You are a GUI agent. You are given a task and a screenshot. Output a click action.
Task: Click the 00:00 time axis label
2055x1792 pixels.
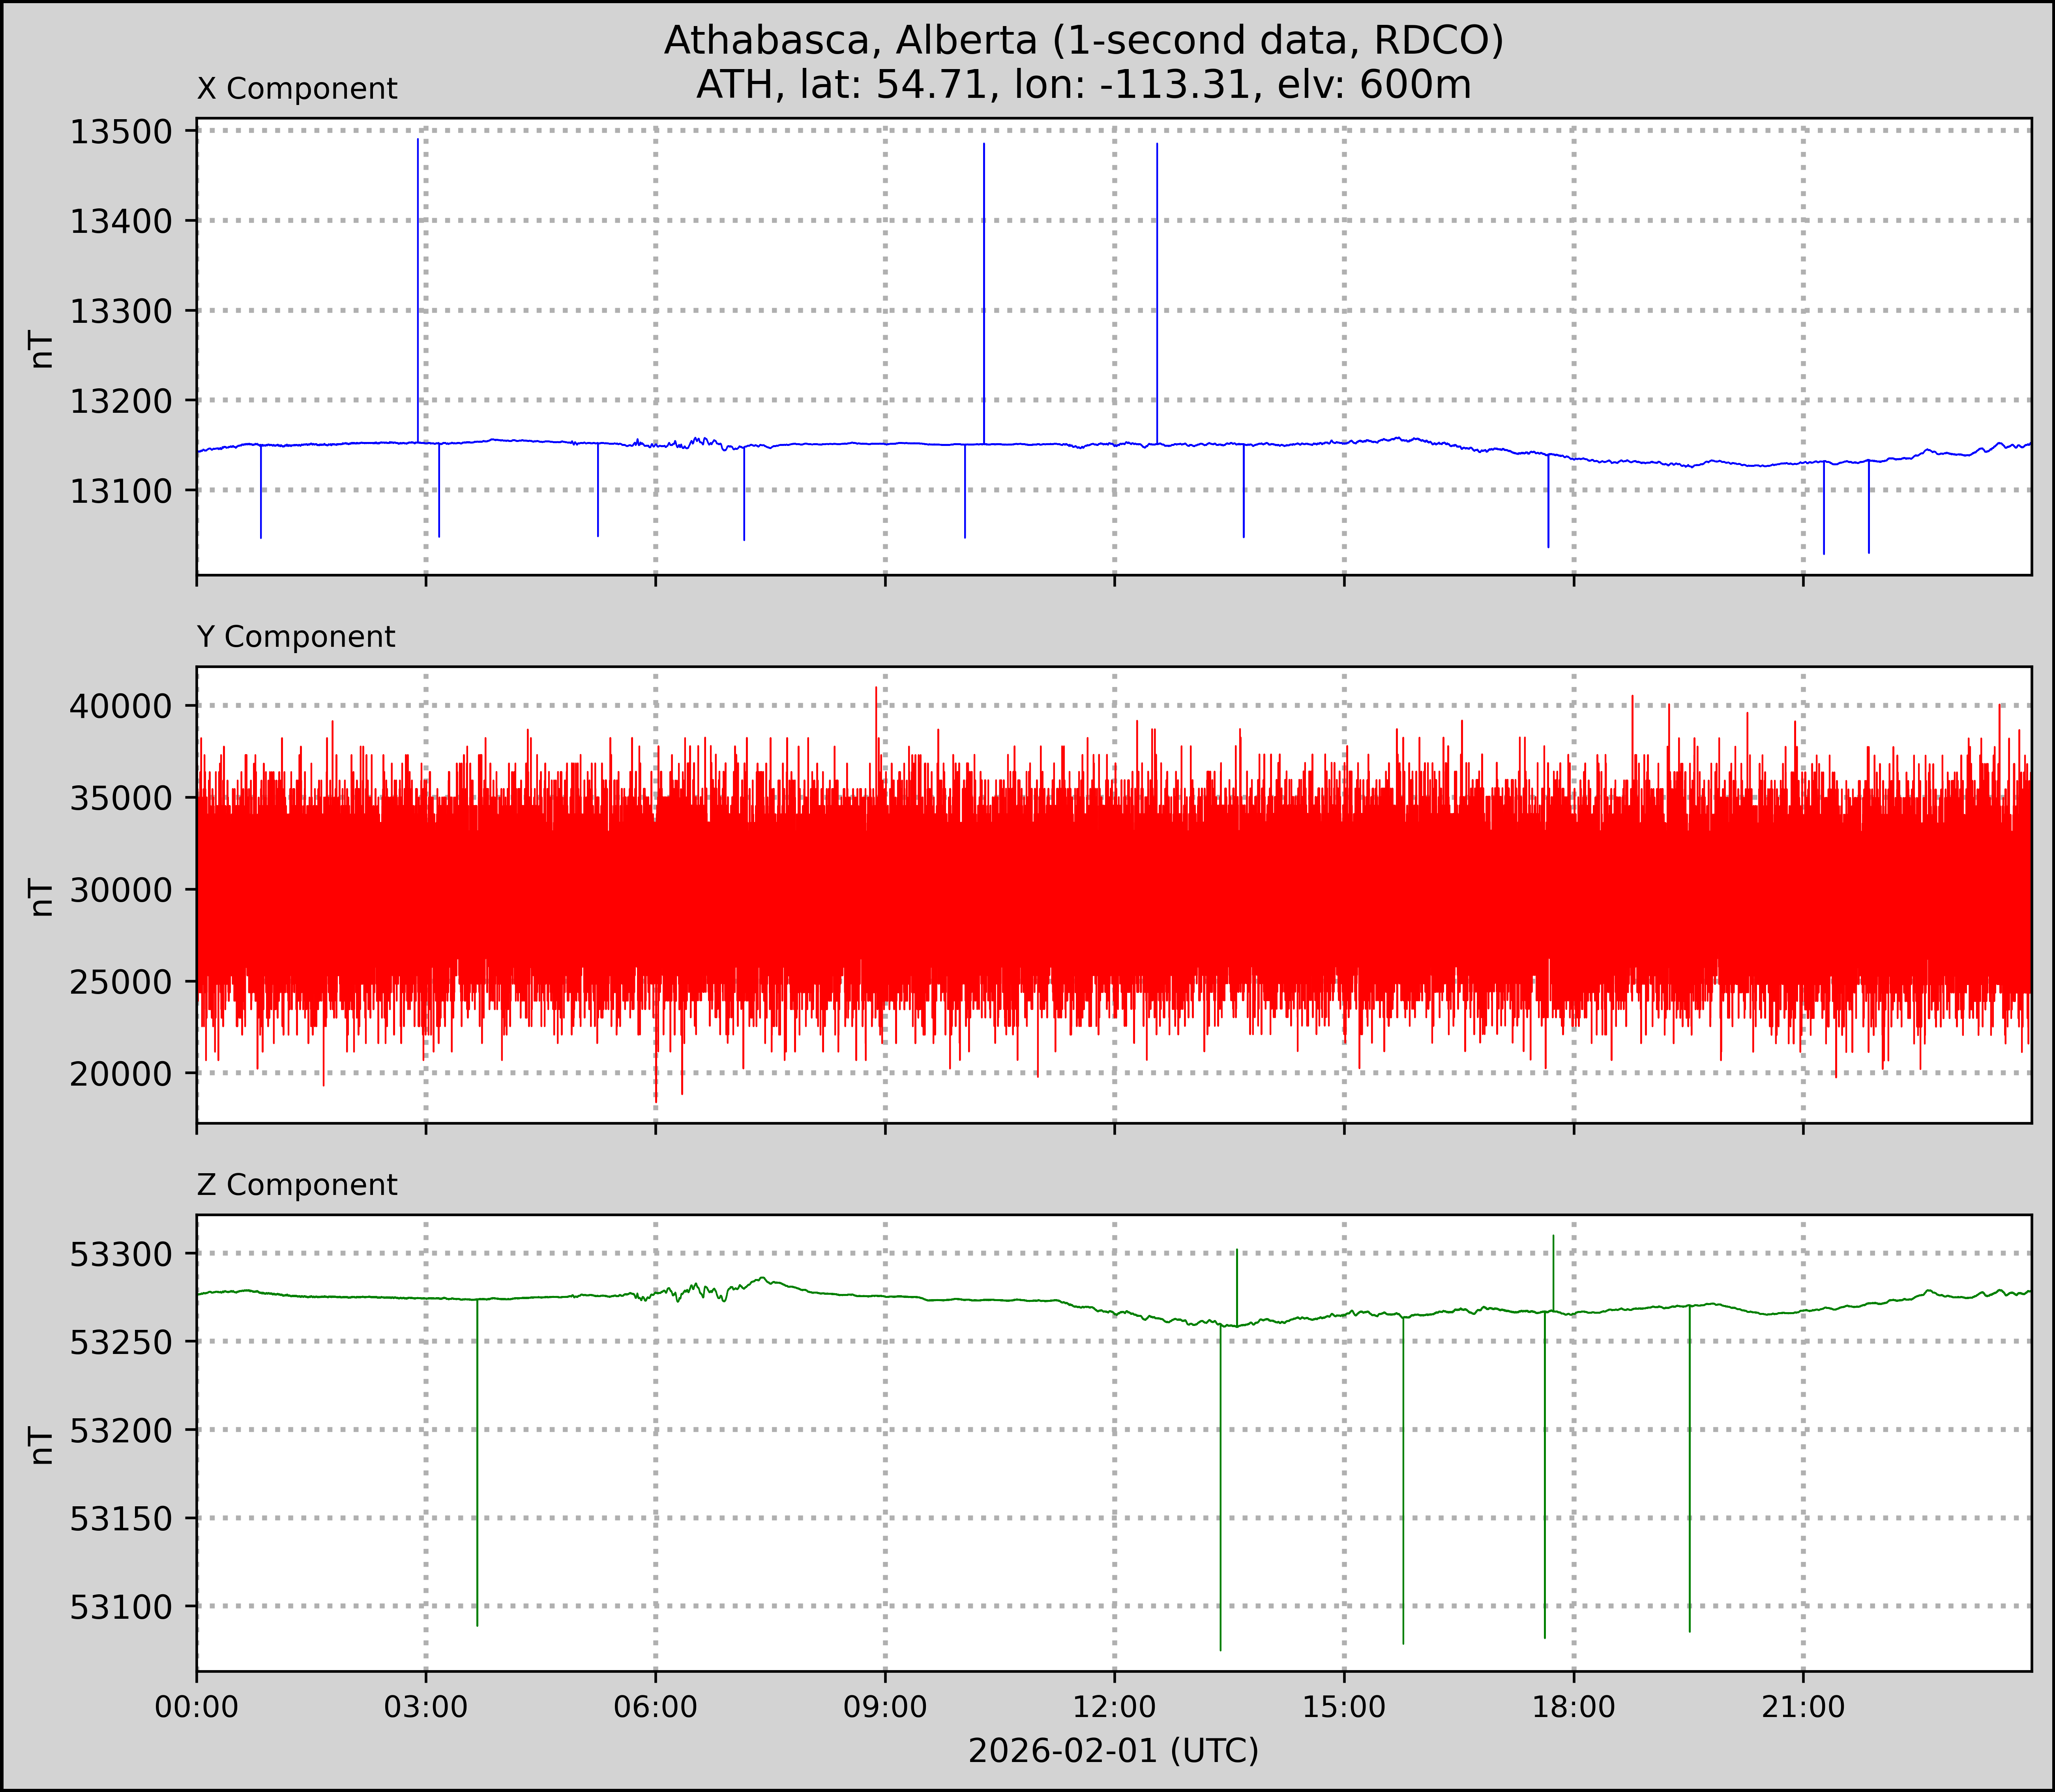point(197,1708)
